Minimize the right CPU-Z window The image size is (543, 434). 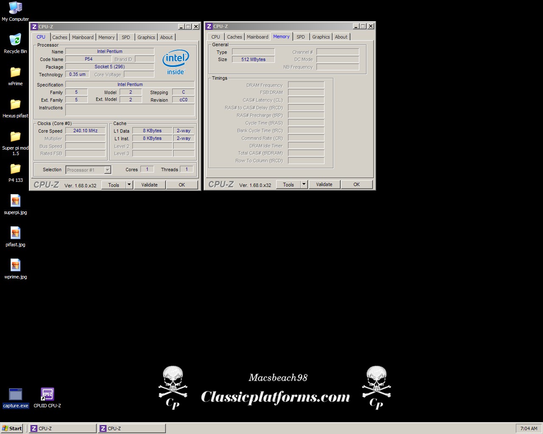pyautogui.click(x=356, y=26)
